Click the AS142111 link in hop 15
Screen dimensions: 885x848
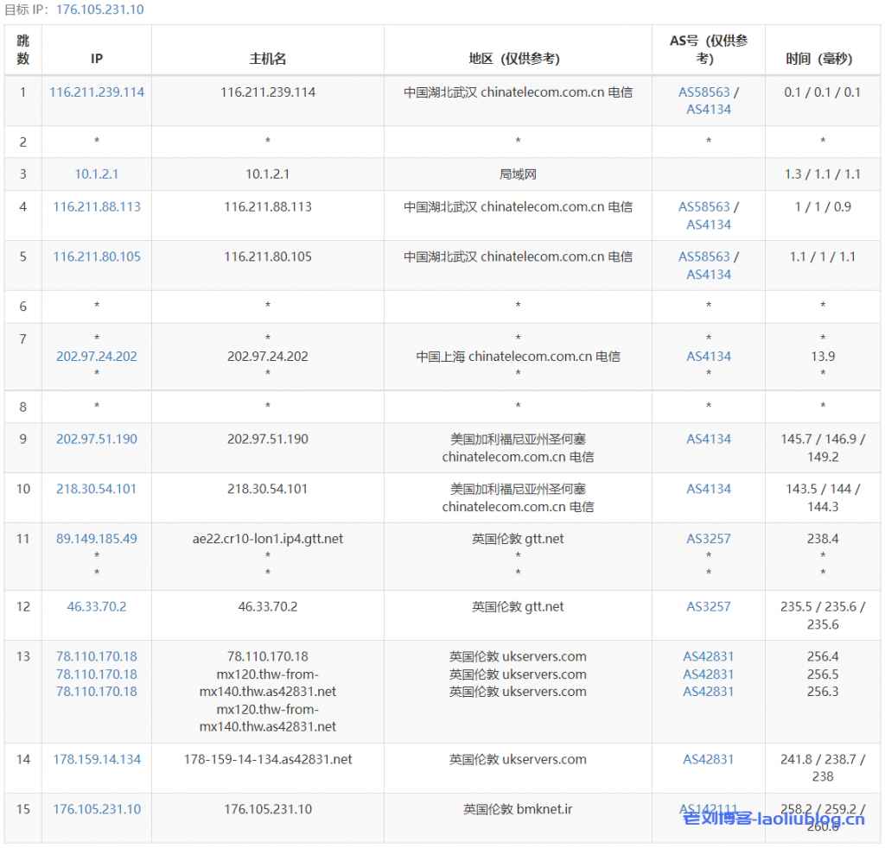coord(709,809)
